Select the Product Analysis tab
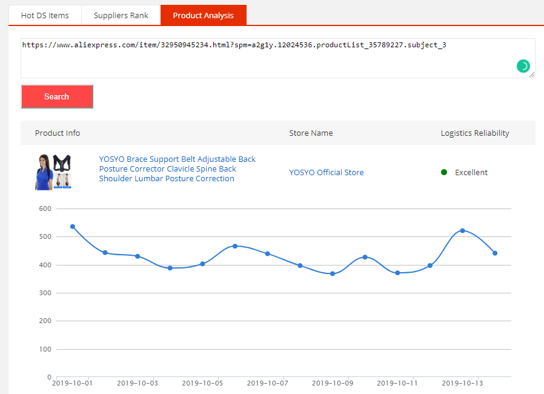The width and height of the screenshot is (544, 394). [x=204, y=15]
